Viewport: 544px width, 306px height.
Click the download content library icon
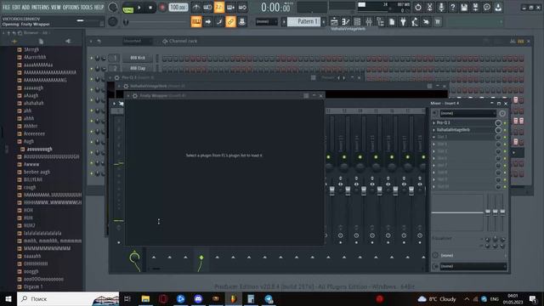[x=498, y=8]
